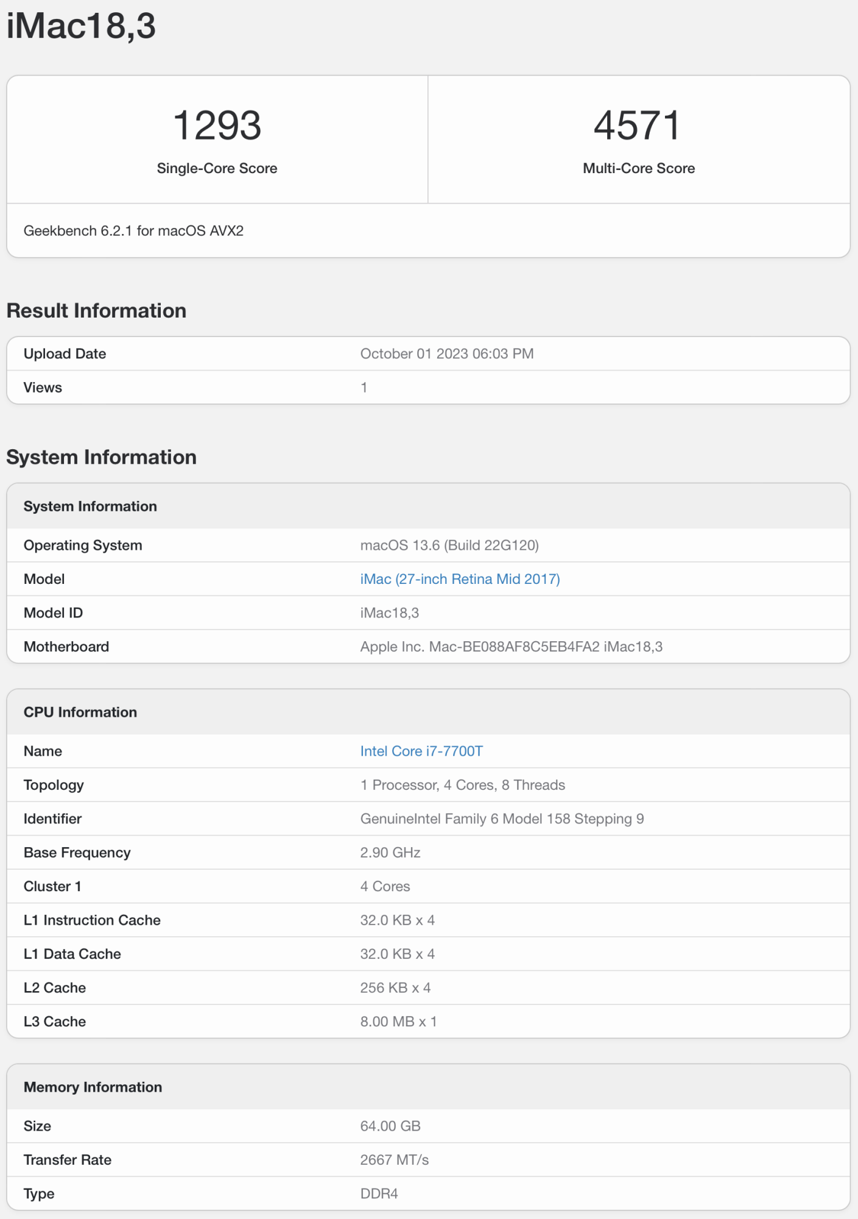Click the Upload Date label
Image resolution: width=858 pixels, height=1219 pixels.
point(65,354)
